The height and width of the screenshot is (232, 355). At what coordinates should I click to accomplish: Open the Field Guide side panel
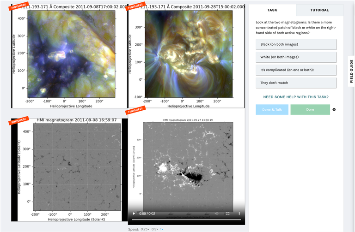point(351,71)
